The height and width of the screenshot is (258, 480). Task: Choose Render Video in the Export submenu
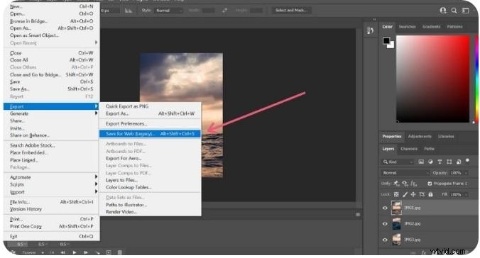point(150,212)
